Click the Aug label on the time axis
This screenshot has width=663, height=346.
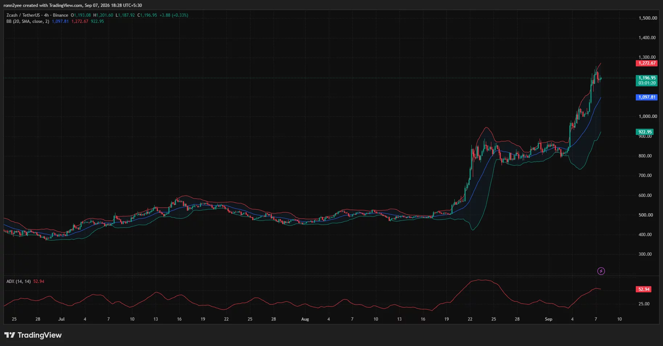pos(305,319)
